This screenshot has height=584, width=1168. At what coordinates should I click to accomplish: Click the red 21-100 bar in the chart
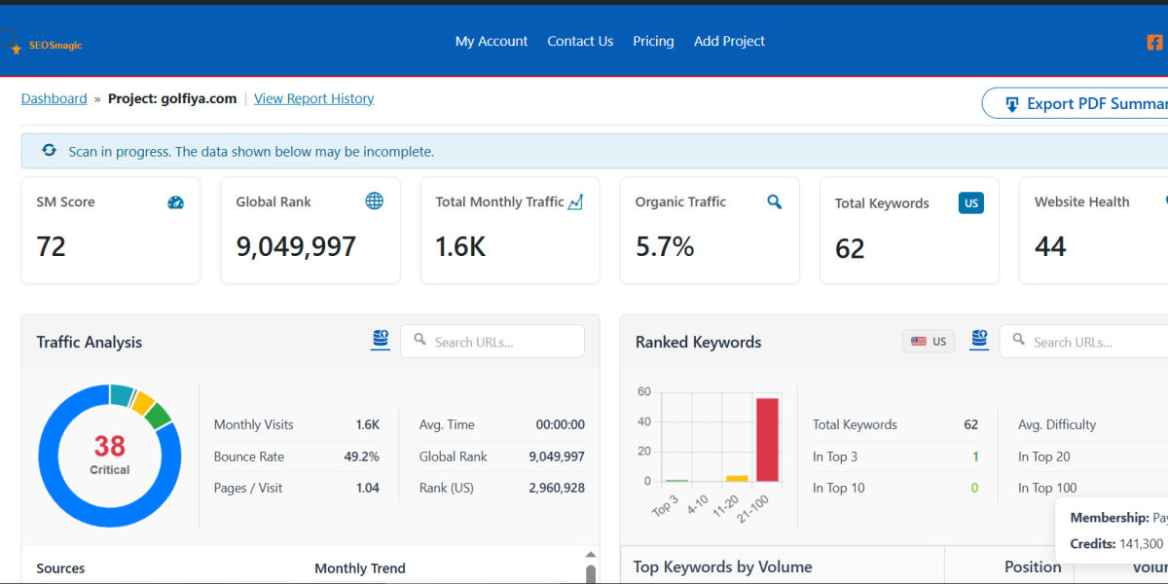point(767,439)
